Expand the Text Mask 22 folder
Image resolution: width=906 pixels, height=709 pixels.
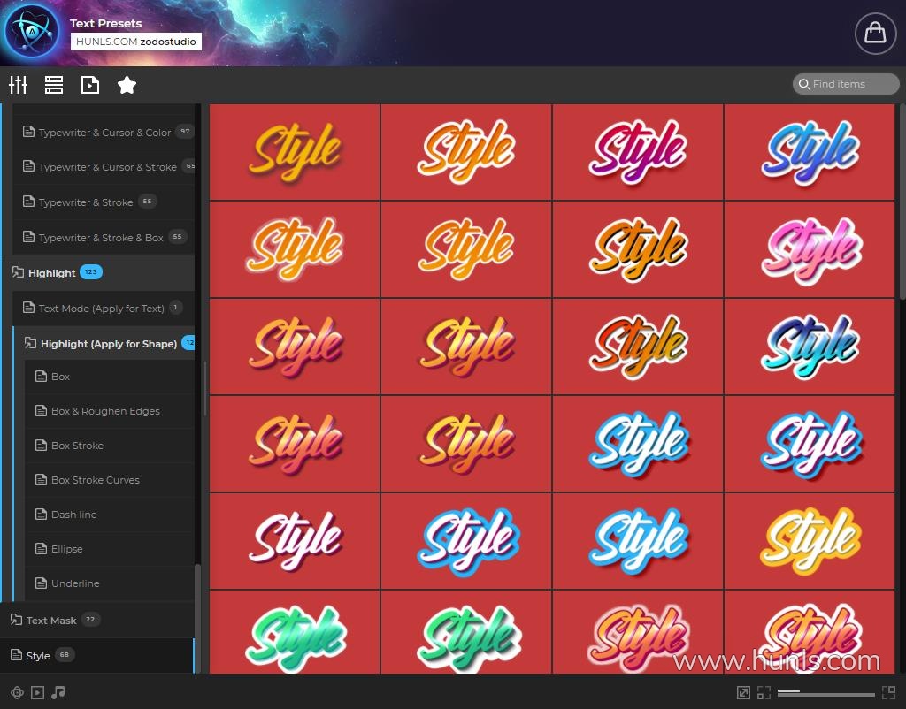click(x=97, y=620)
